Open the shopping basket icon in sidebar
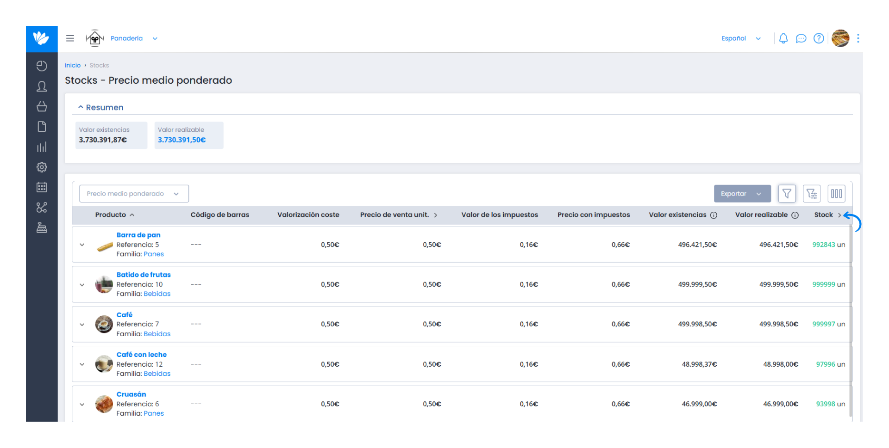This screenshot has width=889, height=448. 42,106
